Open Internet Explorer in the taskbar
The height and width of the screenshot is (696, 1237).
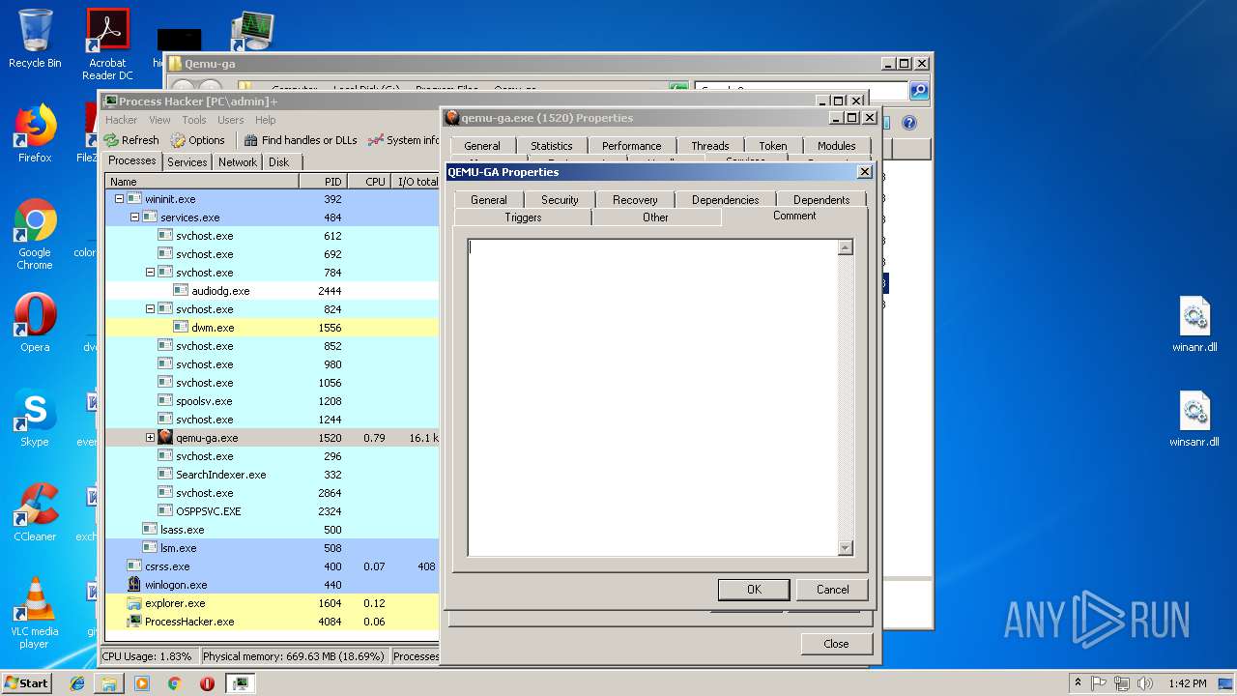tap(77, 683)
